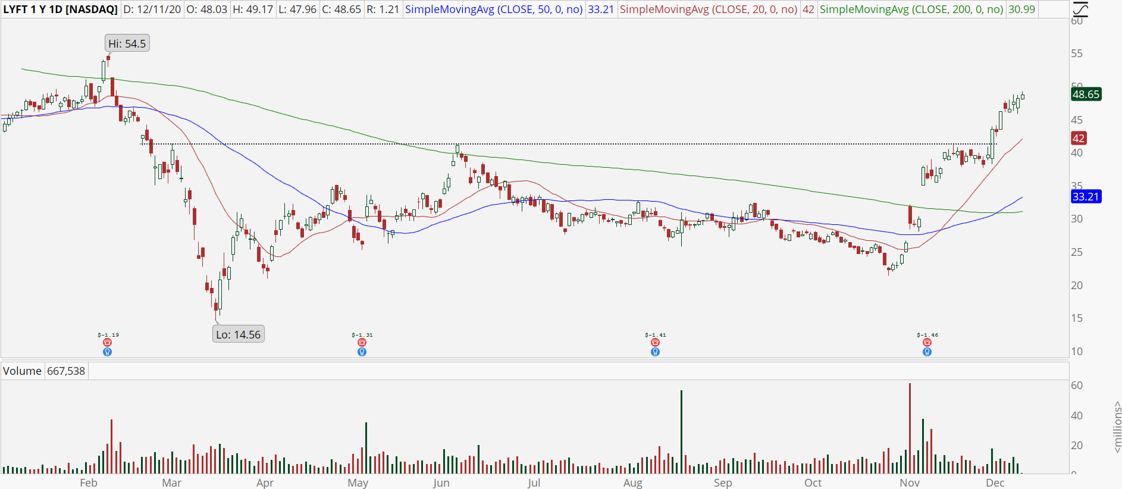The image size is (1122, 489).
Task: Click the 30.99 value in the header
Action: [1022, 10]
